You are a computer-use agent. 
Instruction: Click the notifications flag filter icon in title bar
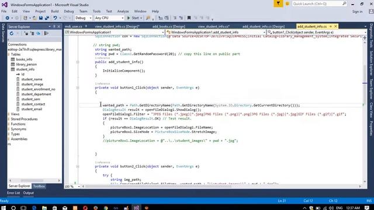(x=278, y=3)
